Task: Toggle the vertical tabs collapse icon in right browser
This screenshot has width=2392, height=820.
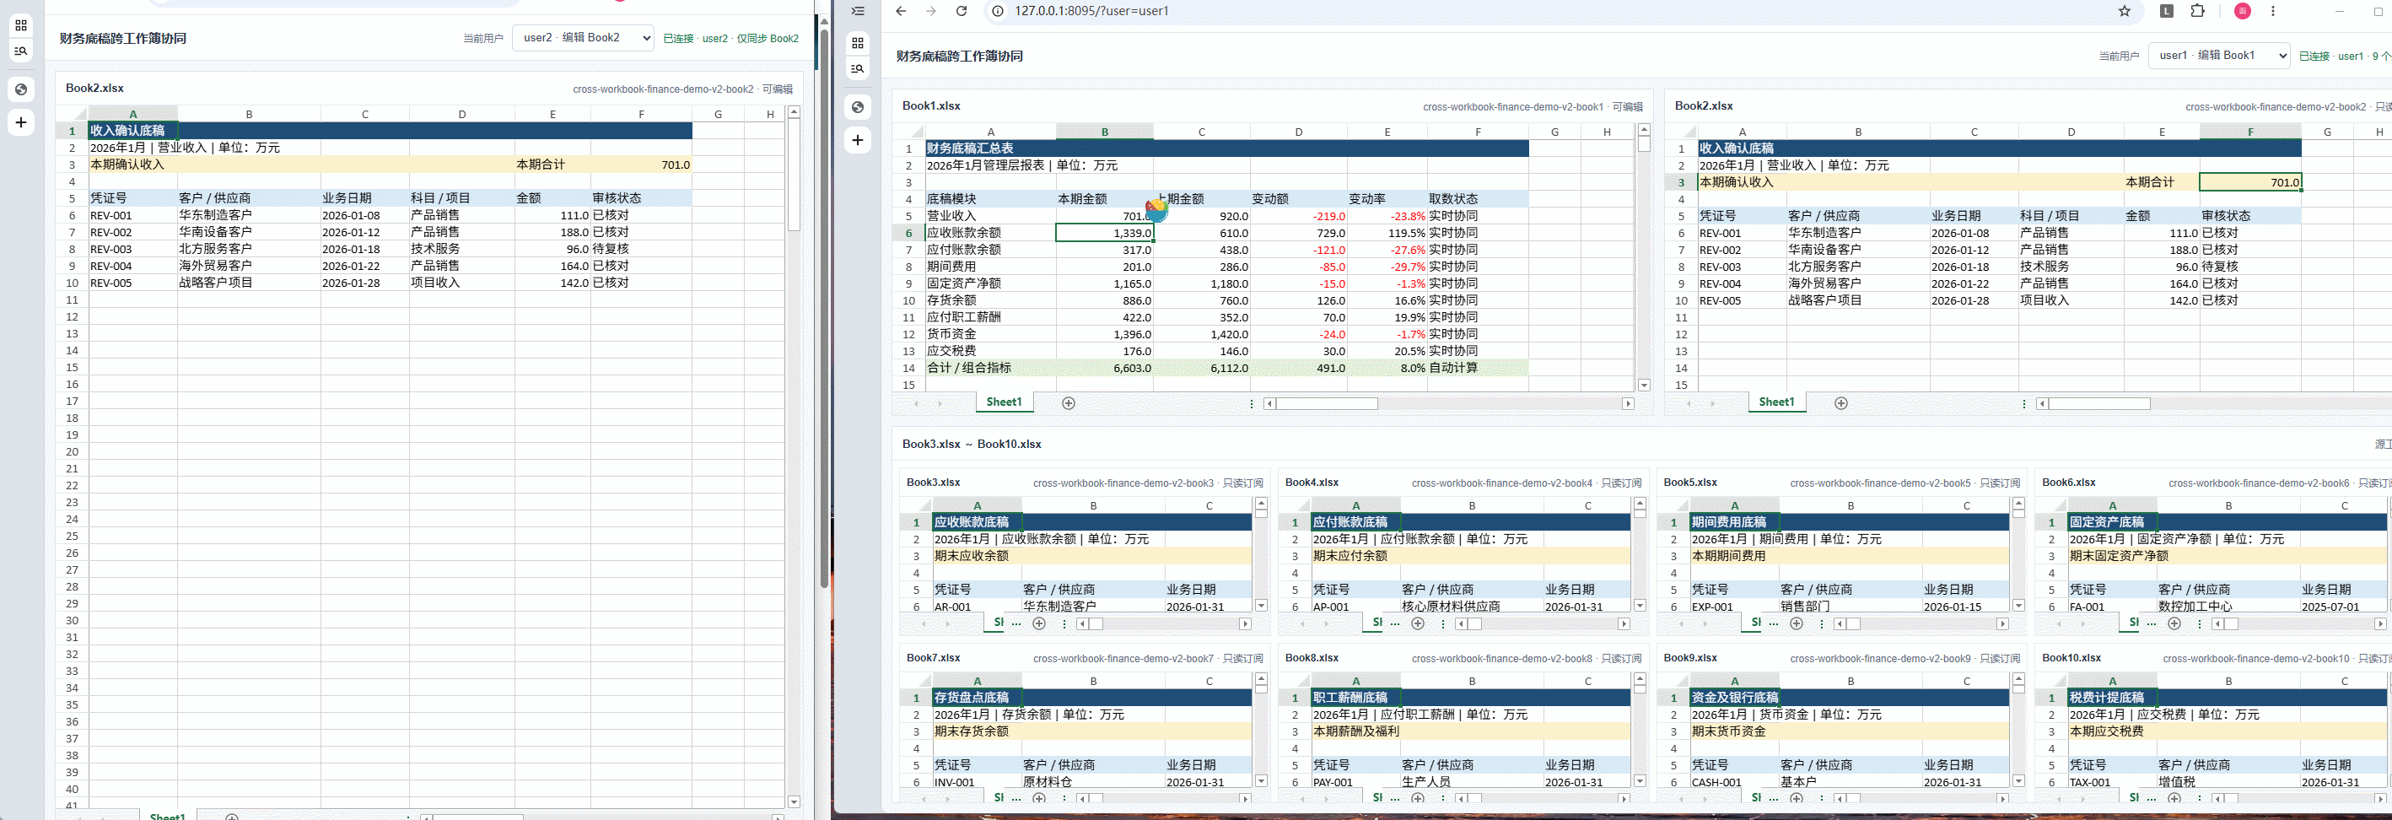Action: 858,11
